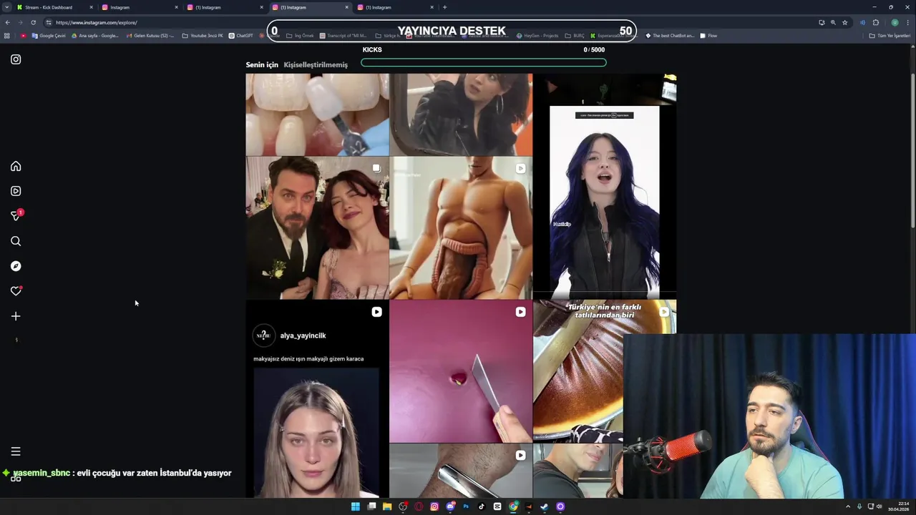Go forward with the browser forward arrow

20,22
